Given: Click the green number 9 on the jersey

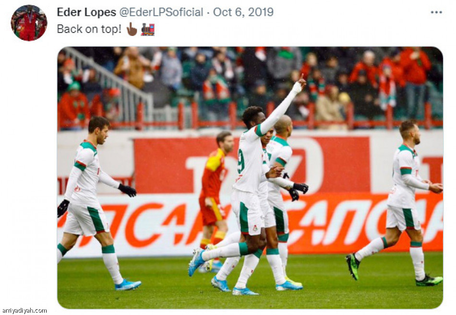Looking at the screenshot, I should tap(241, 161).
